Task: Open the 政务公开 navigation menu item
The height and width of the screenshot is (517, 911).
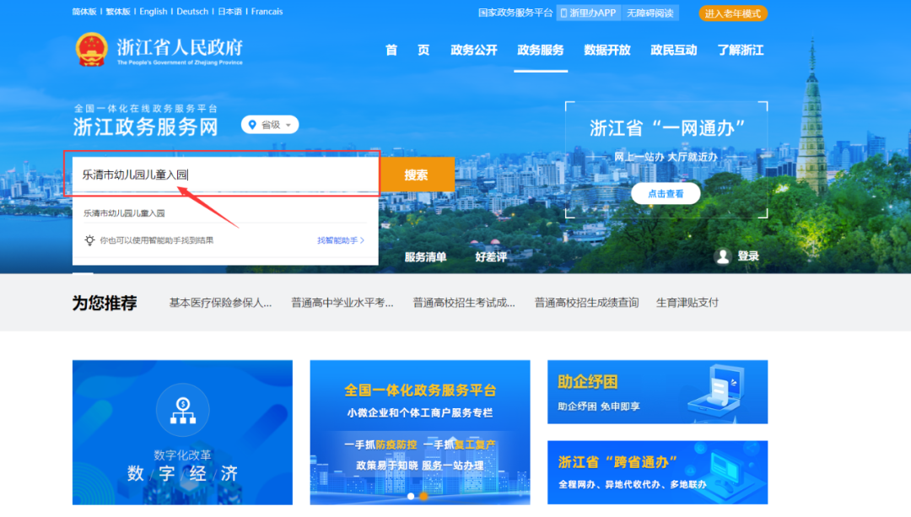Action: pos(474,50)
